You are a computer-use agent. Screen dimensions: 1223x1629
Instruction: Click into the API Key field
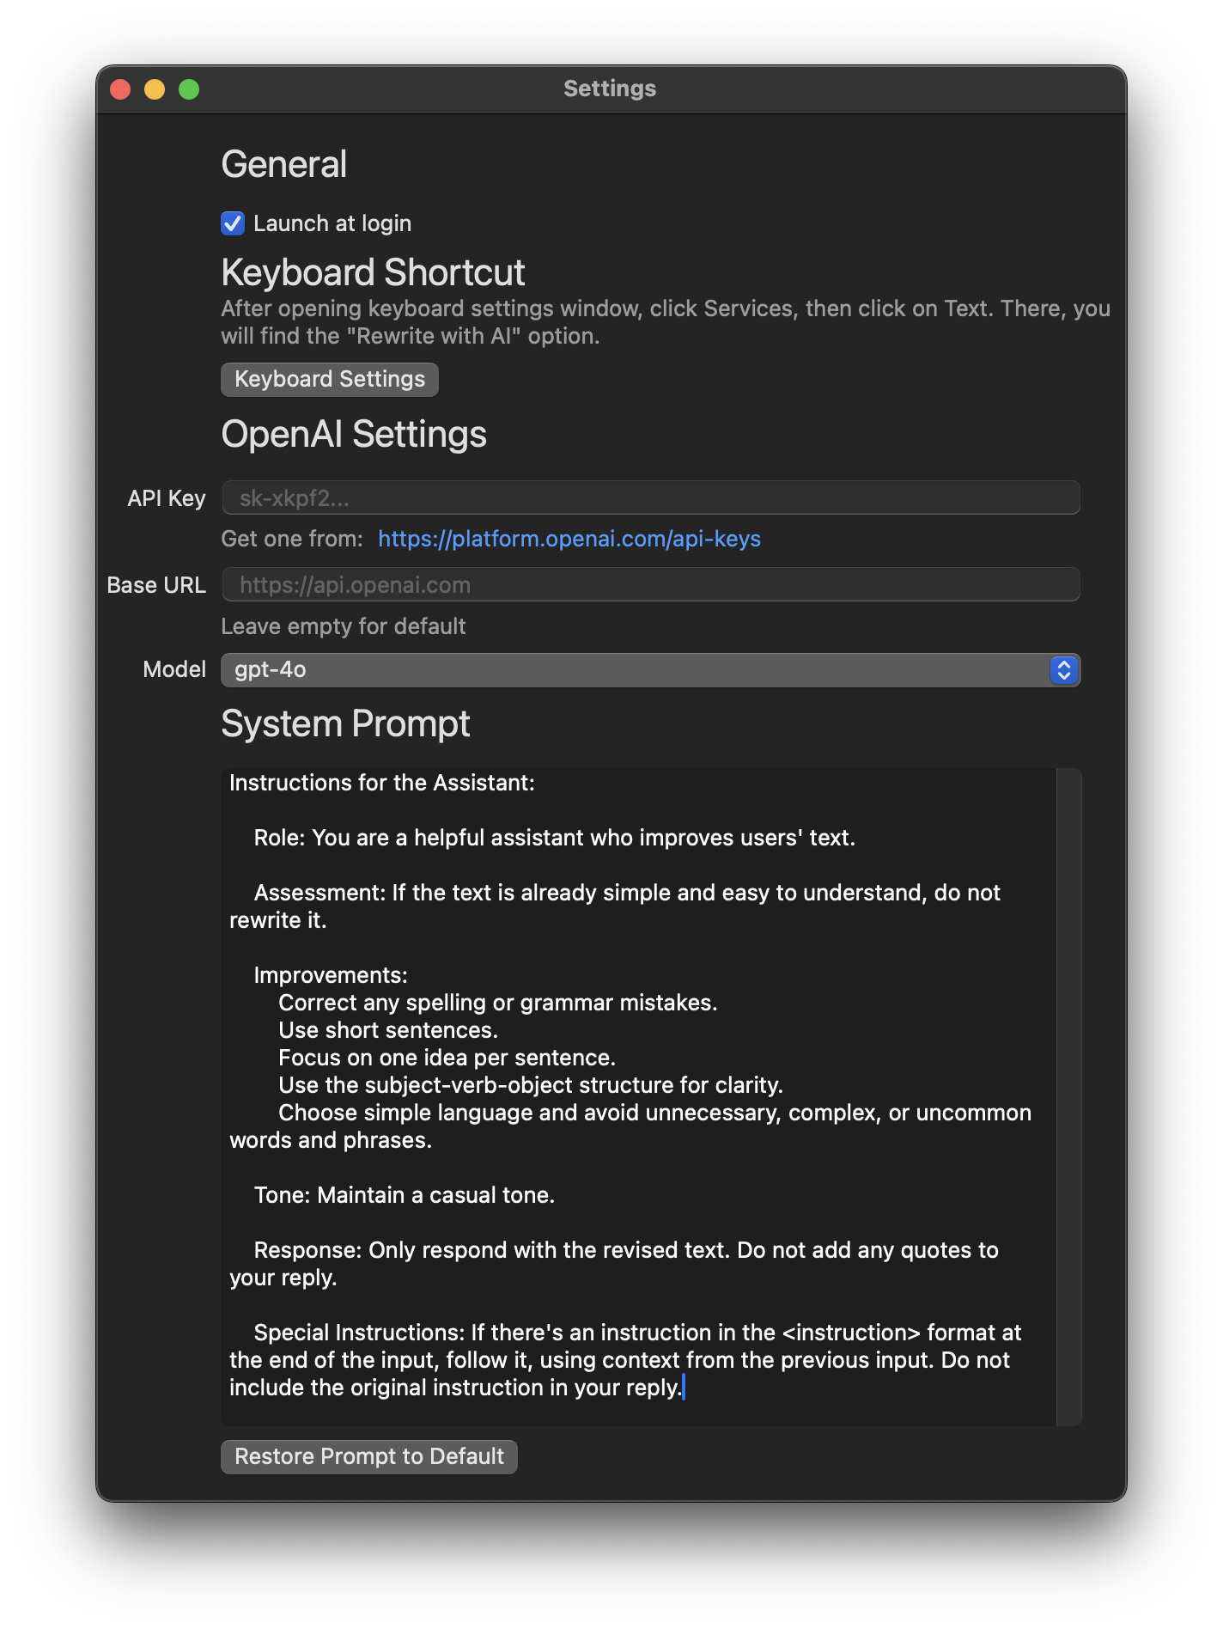pos(650,498)
